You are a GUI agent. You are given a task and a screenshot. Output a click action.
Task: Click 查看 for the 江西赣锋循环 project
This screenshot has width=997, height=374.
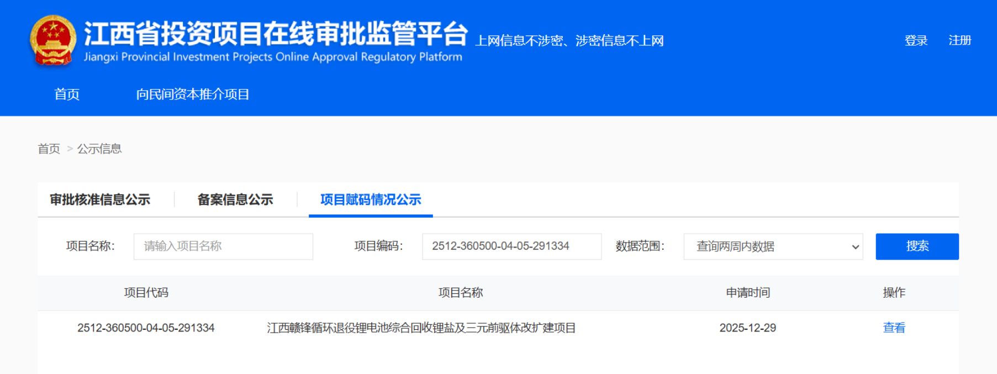(894, 328)
